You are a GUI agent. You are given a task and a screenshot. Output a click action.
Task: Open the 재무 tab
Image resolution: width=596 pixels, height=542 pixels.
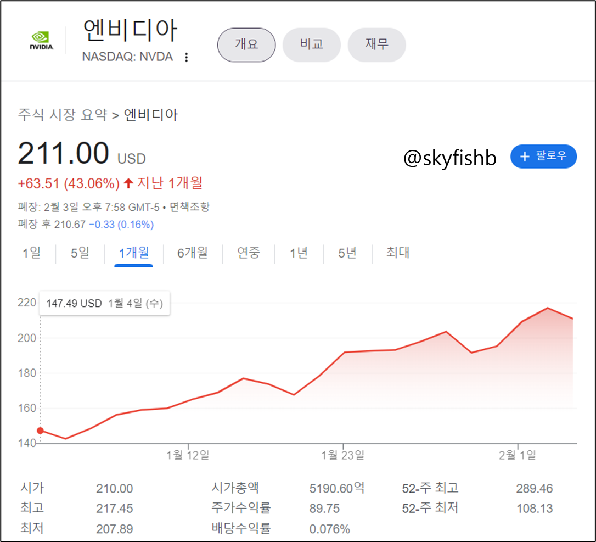tap(376, 44)
